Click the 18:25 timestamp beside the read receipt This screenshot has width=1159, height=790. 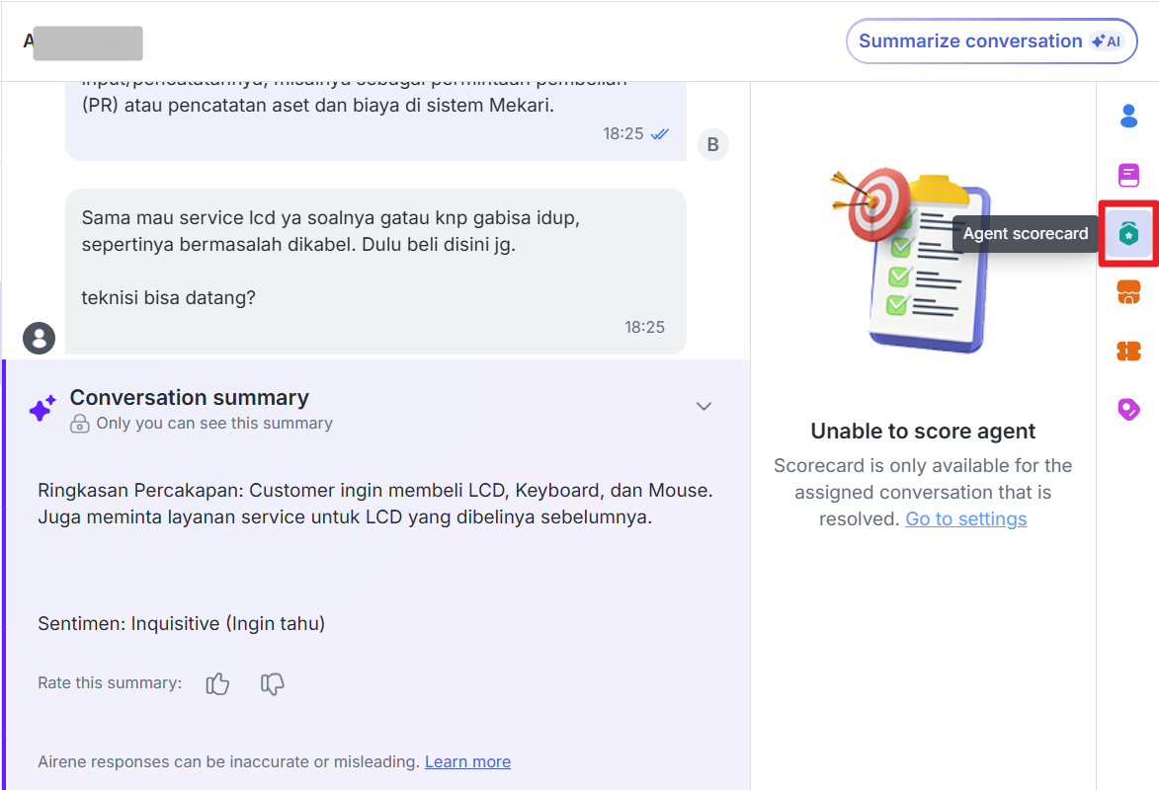(623, 133)
